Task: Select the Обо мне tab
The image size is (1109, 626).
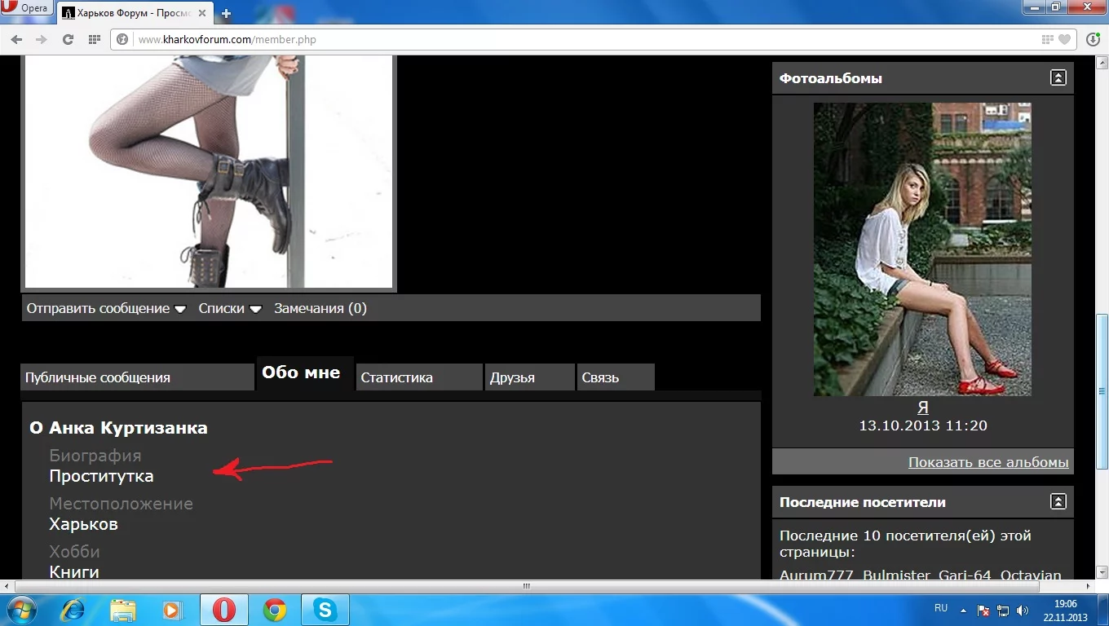Action: point(305,373)
